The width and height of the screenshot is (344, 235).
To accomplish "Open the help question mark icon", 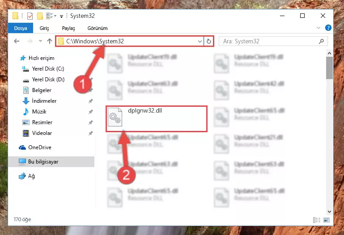I will pyautogui.click(x=328, y=28).
